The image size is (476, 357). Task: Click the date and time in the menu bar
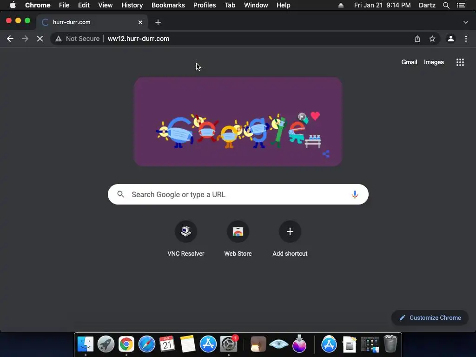(x=382, y=5)
